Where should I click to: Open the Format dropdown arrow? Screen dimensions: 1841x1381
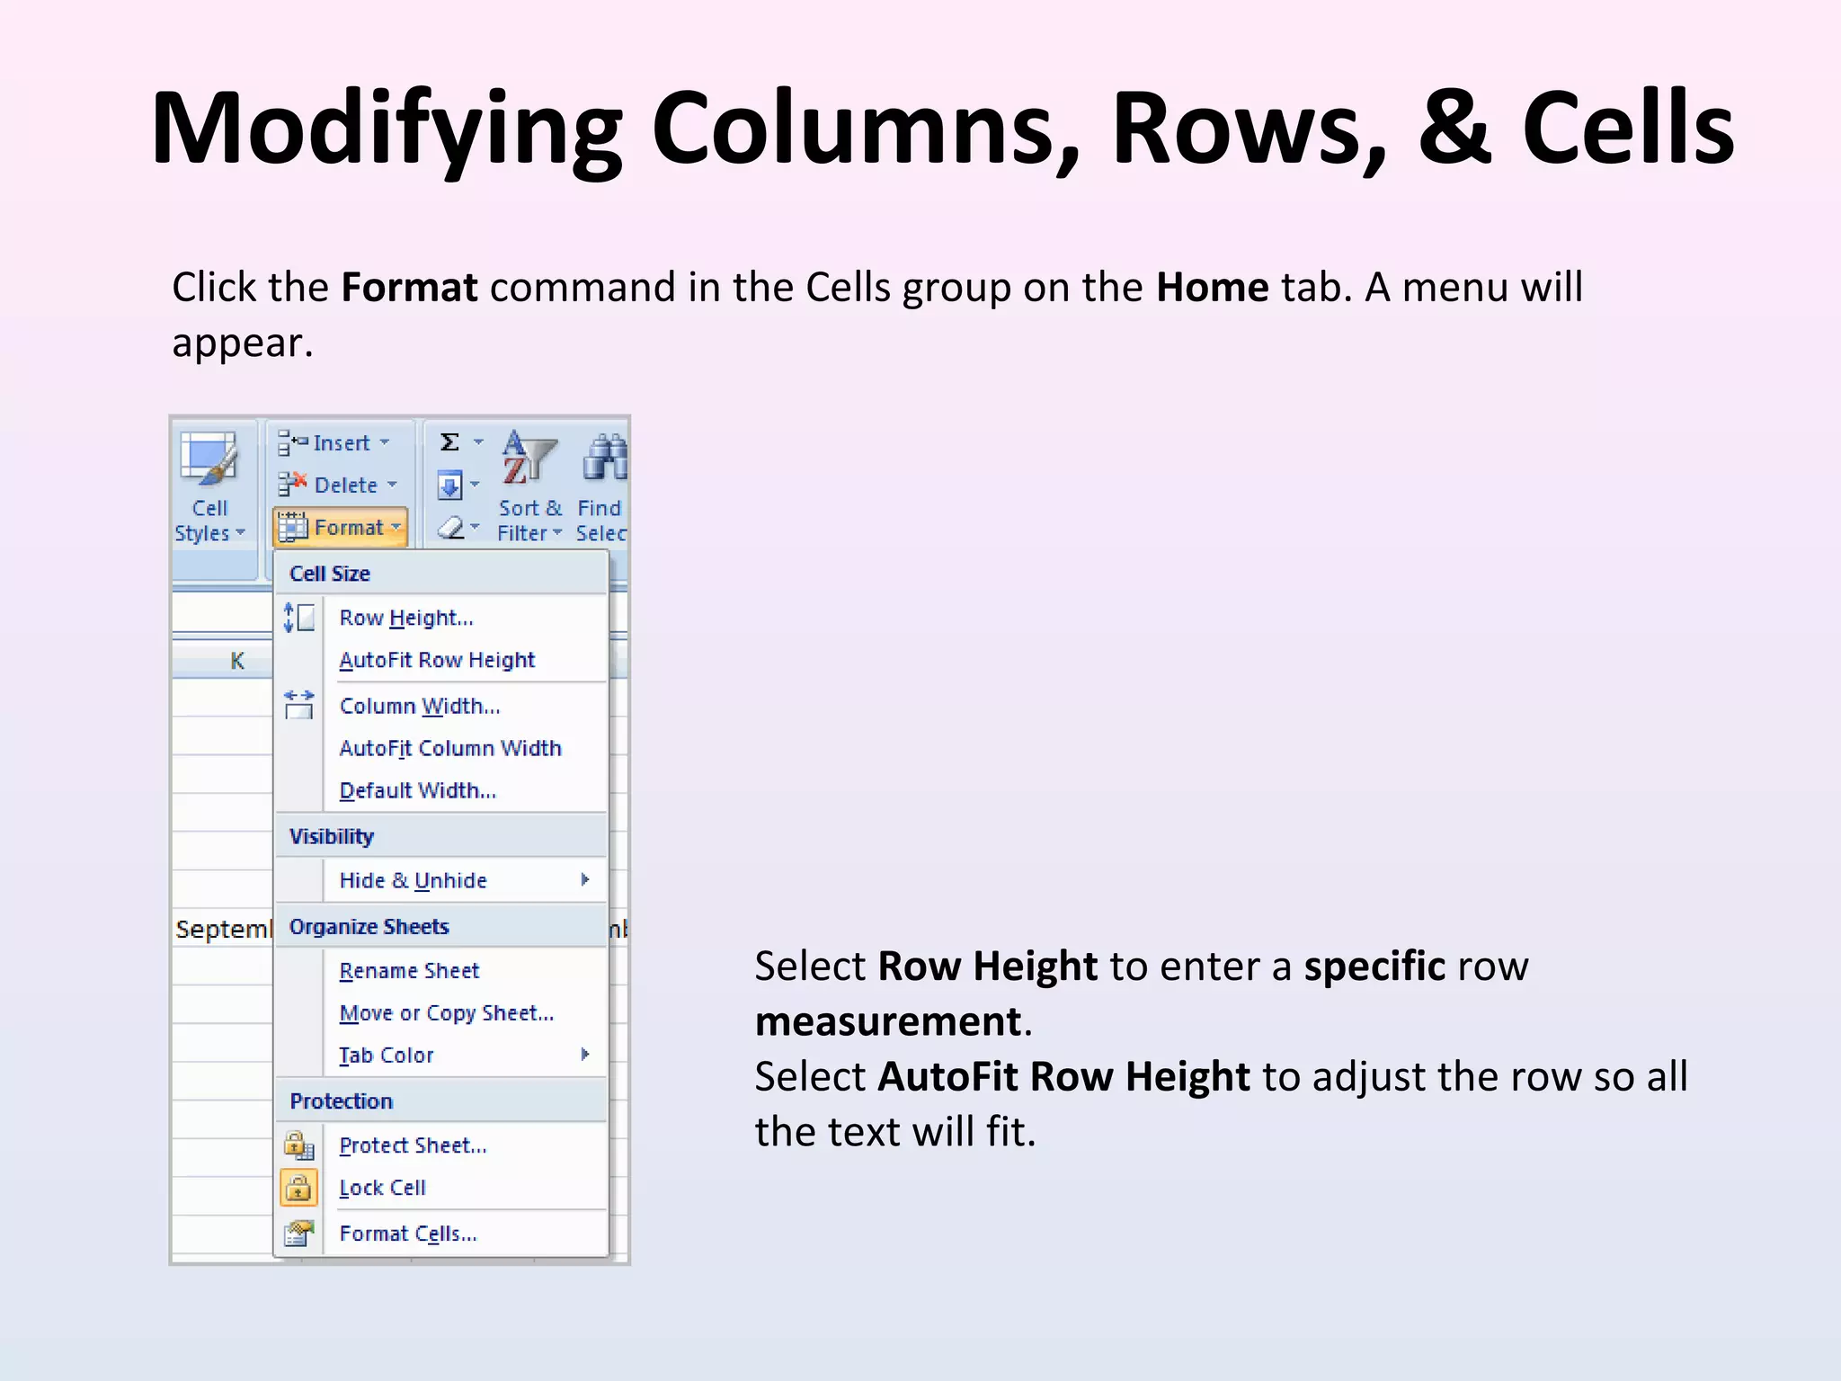[396, 528]
